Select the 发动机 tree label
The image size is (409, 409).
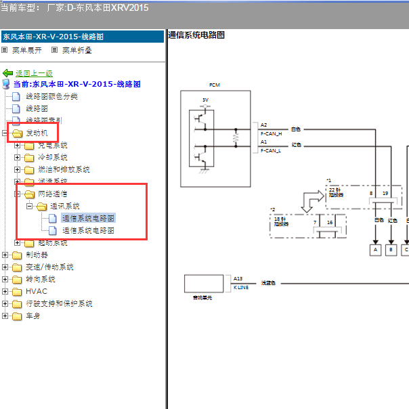tap(37, 133)
